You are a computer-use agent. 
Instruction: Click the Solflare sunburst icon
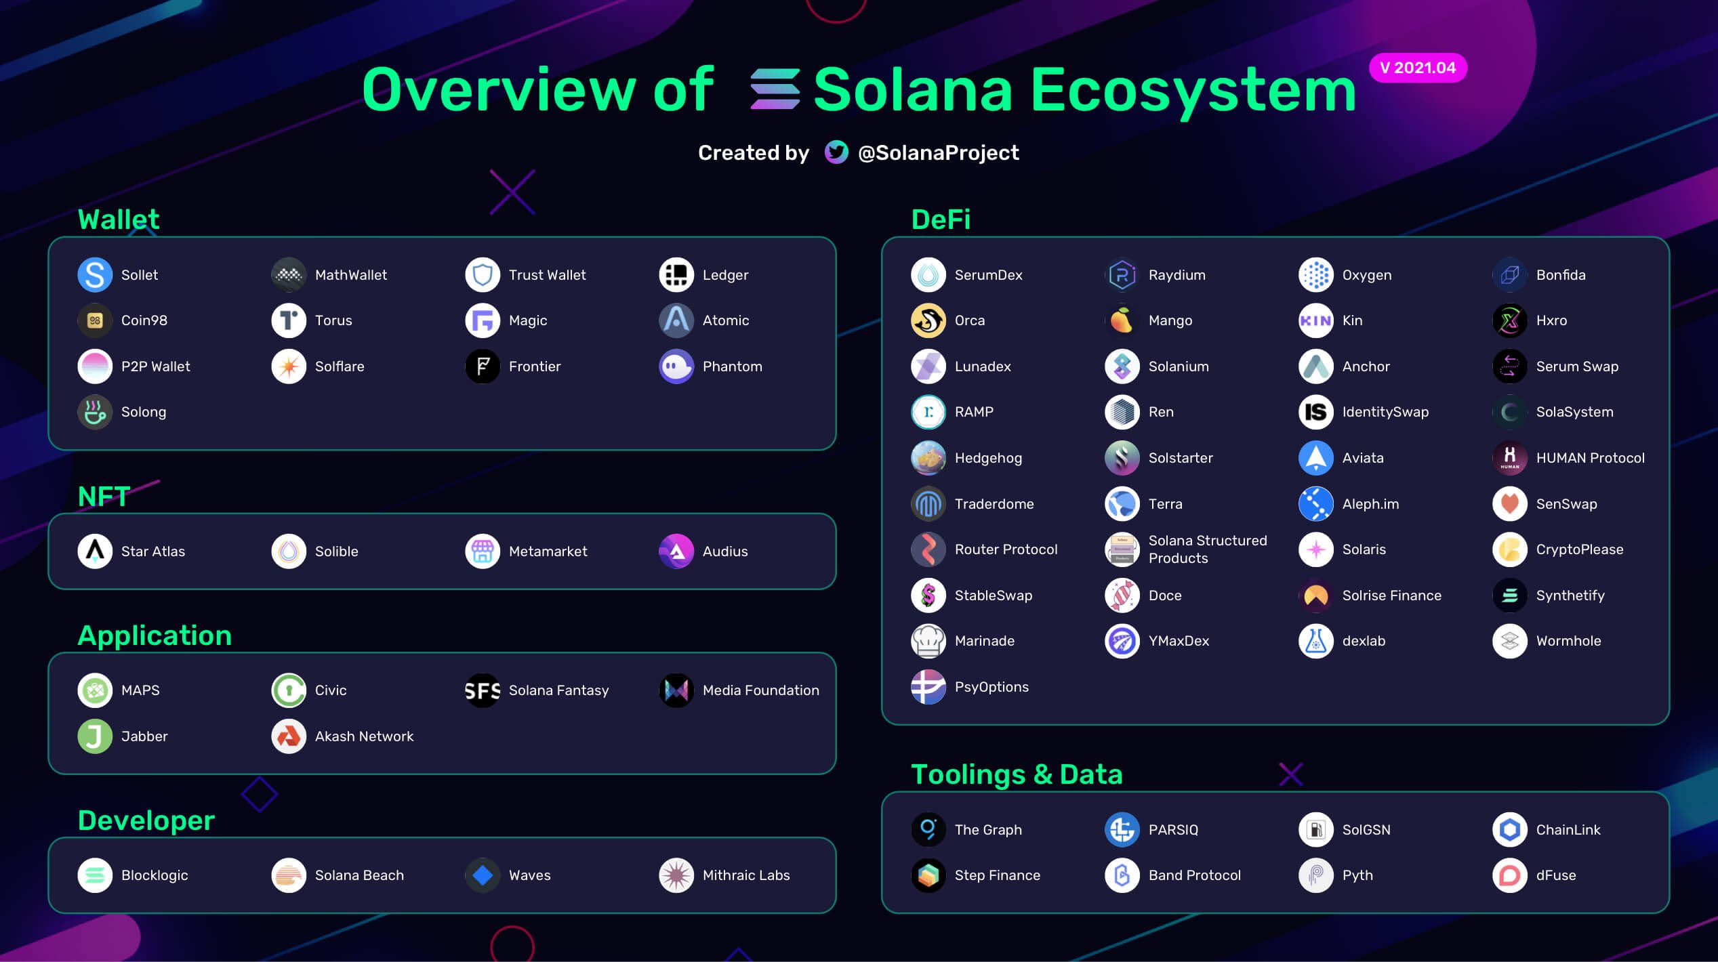(289, 367)
